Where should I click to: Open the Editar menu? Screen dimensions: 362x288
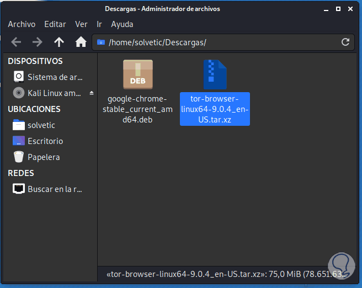point(55,24)
